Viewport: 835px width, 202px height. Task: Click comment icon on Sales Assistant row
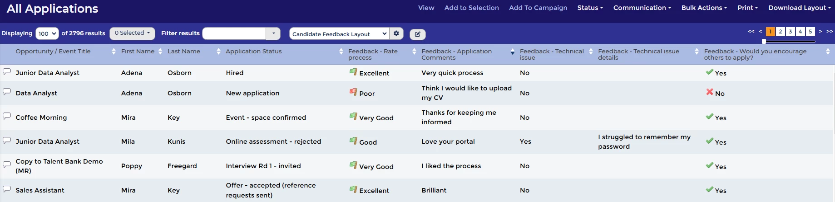pos(7,189)
